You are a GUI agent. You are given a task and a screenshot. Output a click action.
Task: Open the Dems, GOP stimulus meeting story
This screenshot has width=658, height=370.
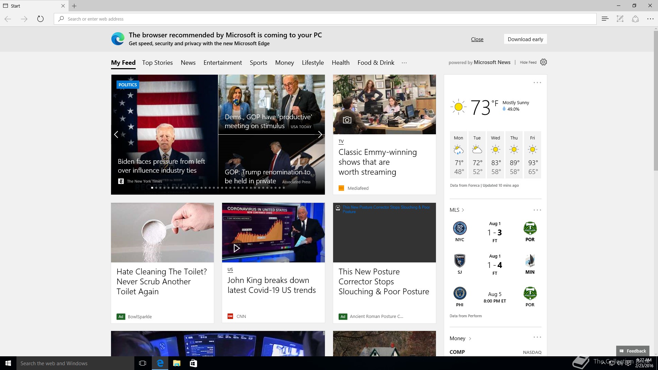[268, 121]
